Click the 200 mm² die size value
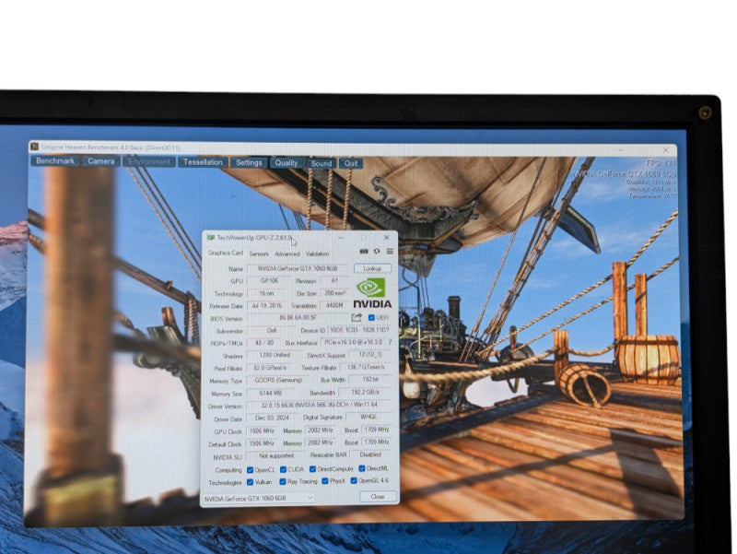 pos(334,293)
